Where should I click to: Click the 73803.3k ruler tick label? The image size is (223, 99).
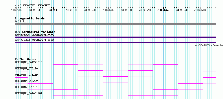(x=108, y=10)
